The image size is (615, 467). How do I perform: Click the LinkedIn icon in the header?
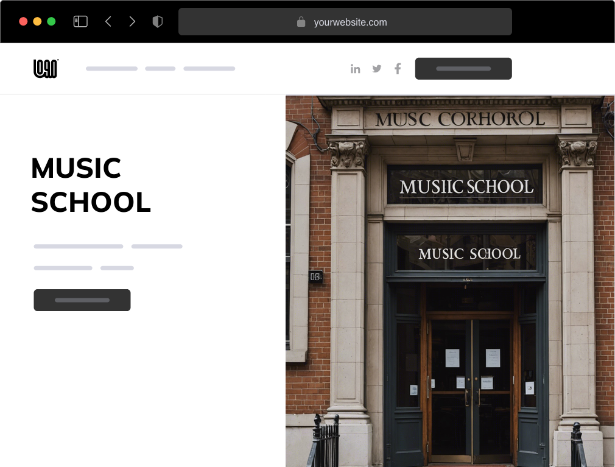(356, 69)
